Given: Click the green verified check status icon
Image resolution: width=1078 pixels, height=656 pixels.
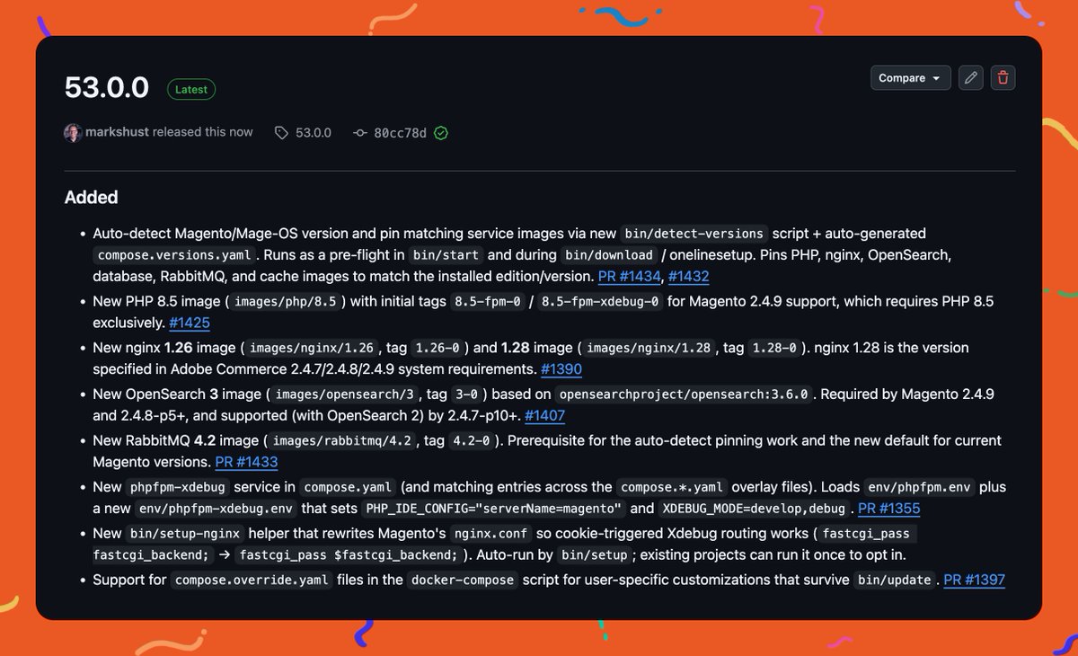Looking at the screenshot, I should (x=441, y=133).
